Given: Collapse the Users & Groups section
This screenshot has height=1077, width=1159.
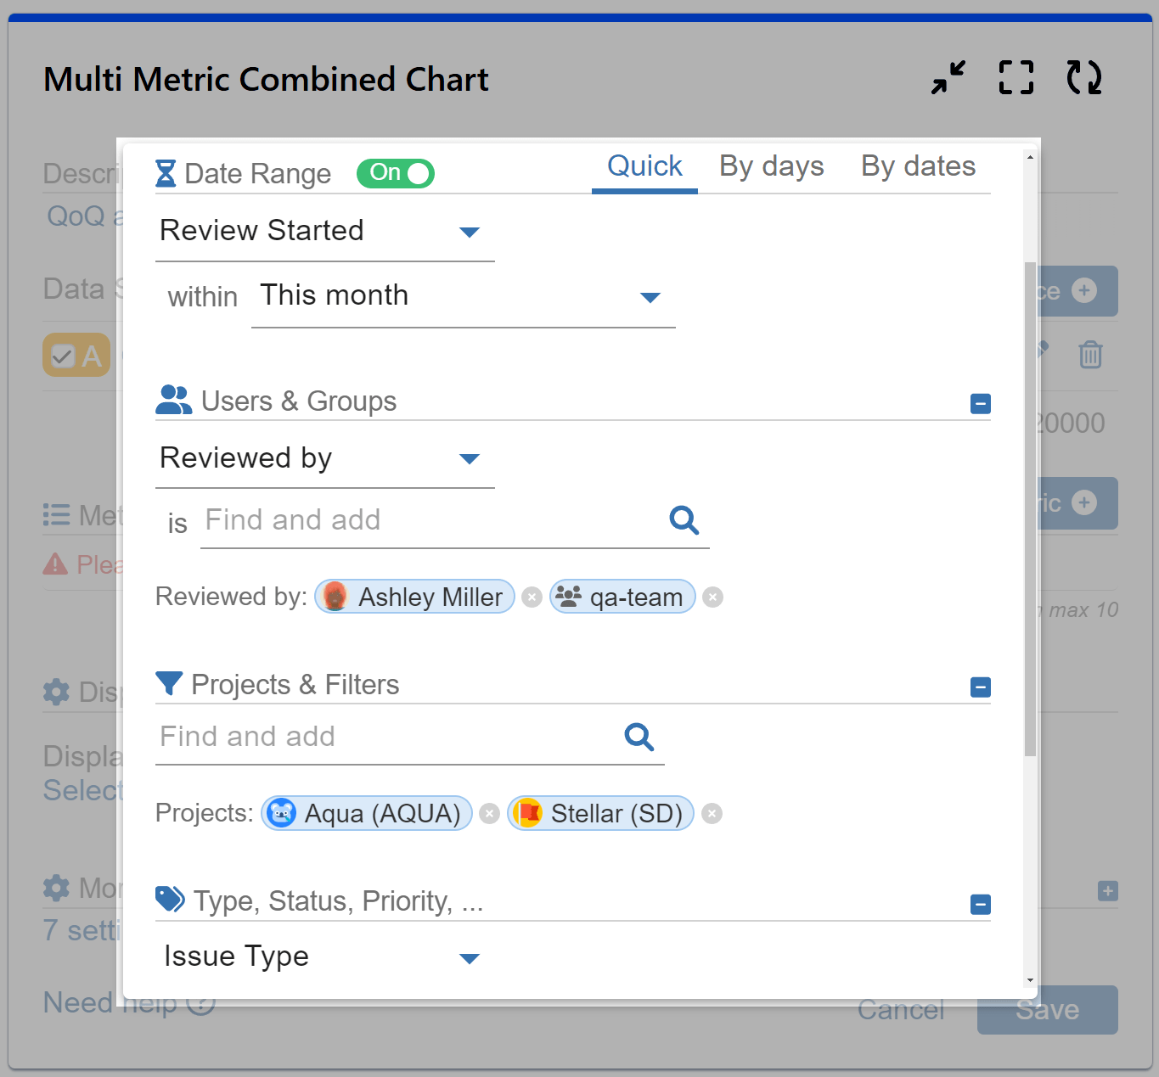Looking at the screenshot, I should click(x=981, y=404).
